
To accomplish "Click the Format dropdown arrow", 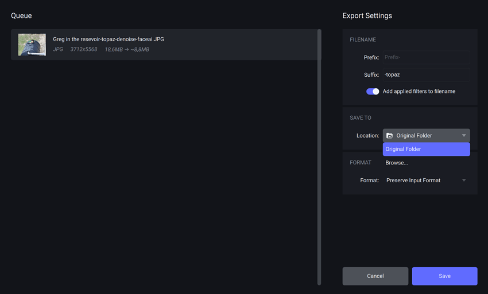I will pos(464,181).
